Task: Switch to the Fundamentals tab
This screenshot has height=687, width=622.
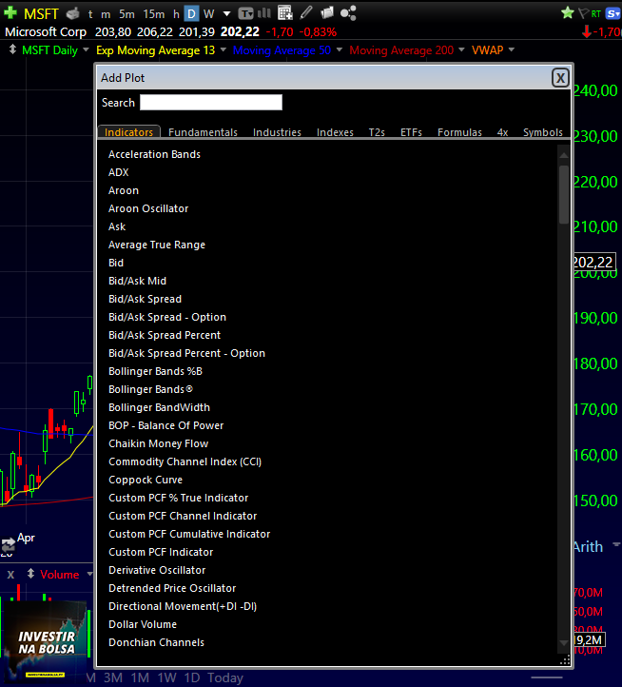Action: click(203, 132)
